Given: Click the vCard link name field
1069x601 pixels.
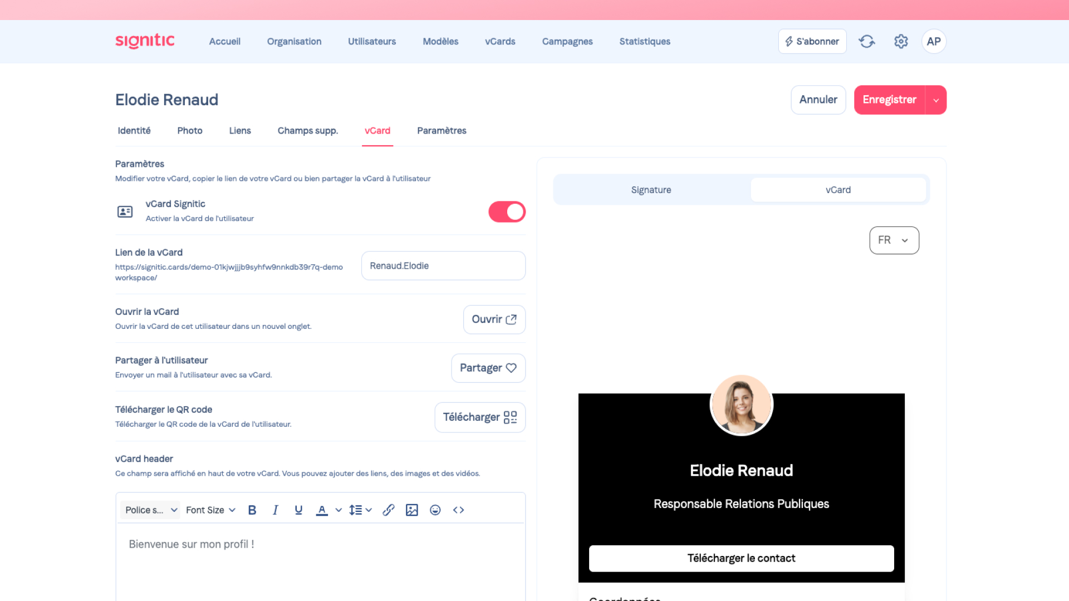Looking at the screenshot, I should [443, 265].
